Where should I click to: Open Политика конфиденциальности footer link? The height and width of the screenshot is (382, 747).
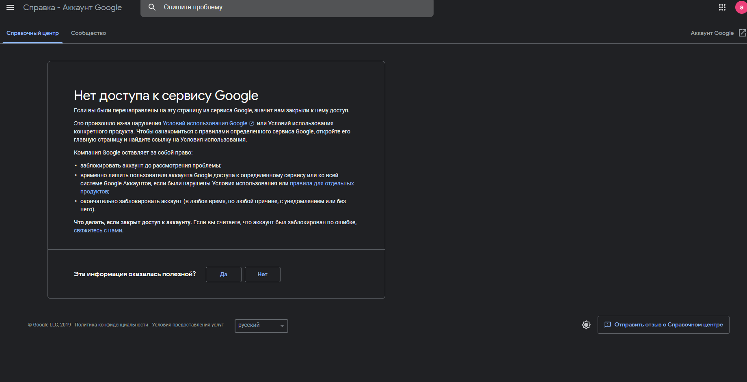click(x=111, y=325)
